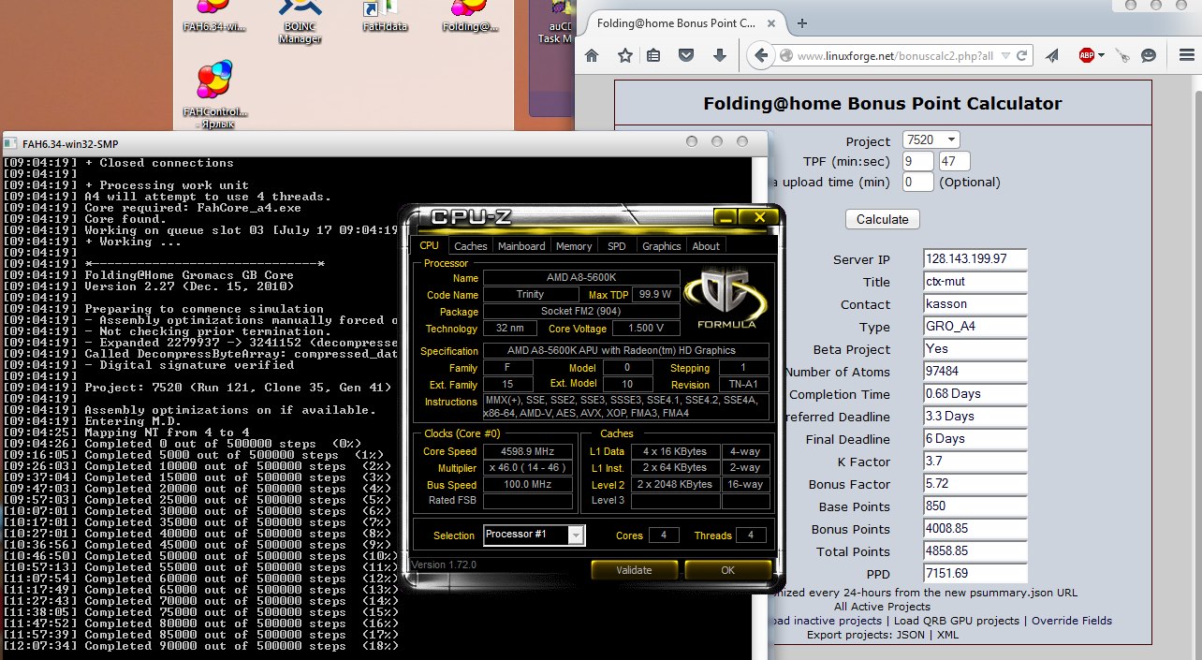The height and width of the screenshot is (660, 1202).
Task: Export projects as JSON link
Action: pyautogui.click(x=910, y=635)
